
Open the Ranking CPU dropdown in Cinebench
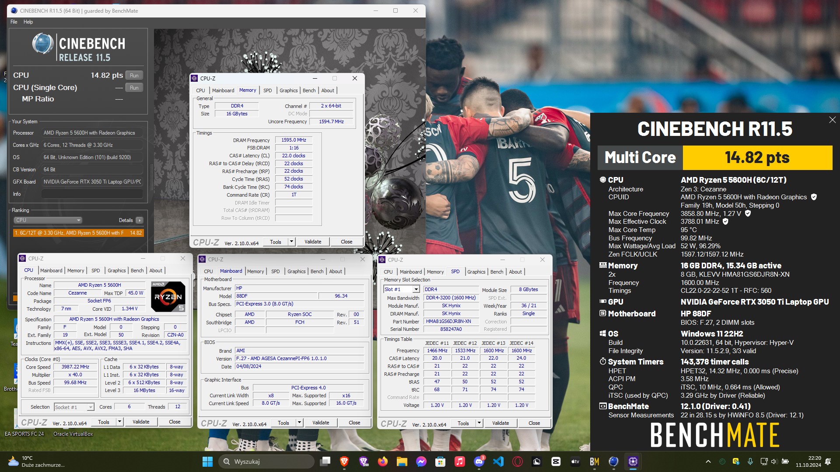pos(48,220)
